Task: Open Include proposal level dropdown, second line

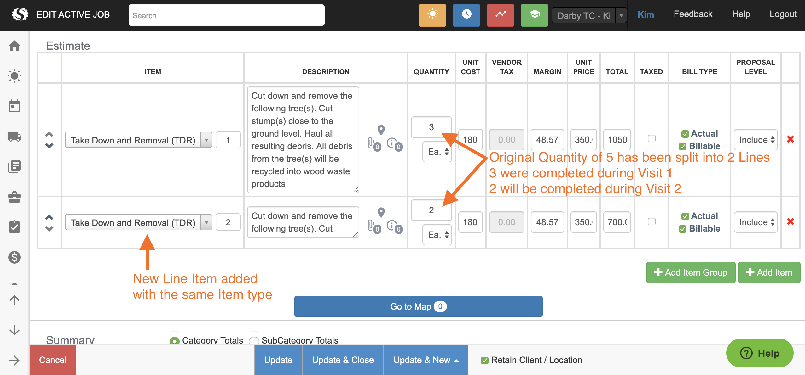Action: 756,222
